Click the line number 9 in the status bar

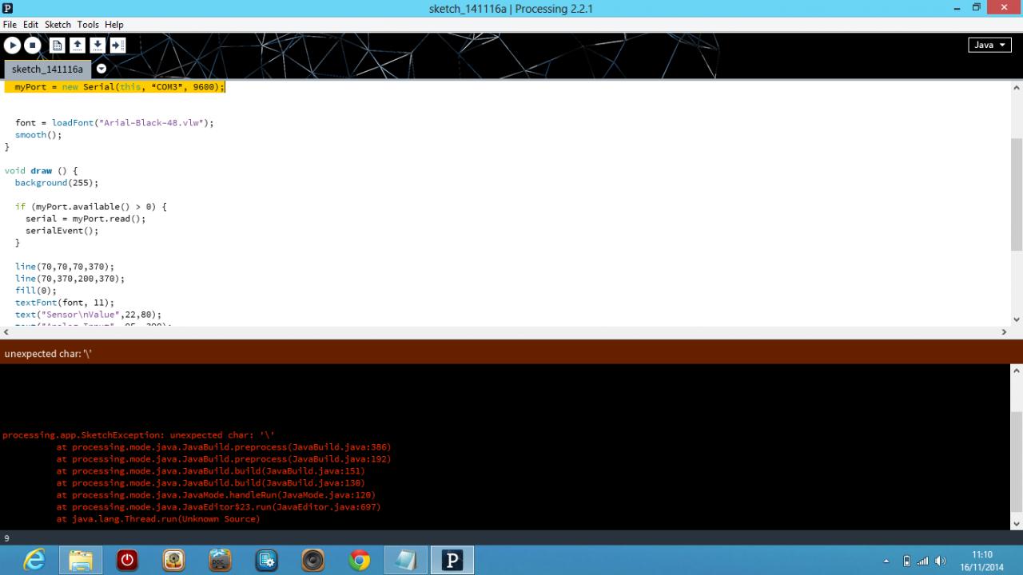tap(7, 538)
